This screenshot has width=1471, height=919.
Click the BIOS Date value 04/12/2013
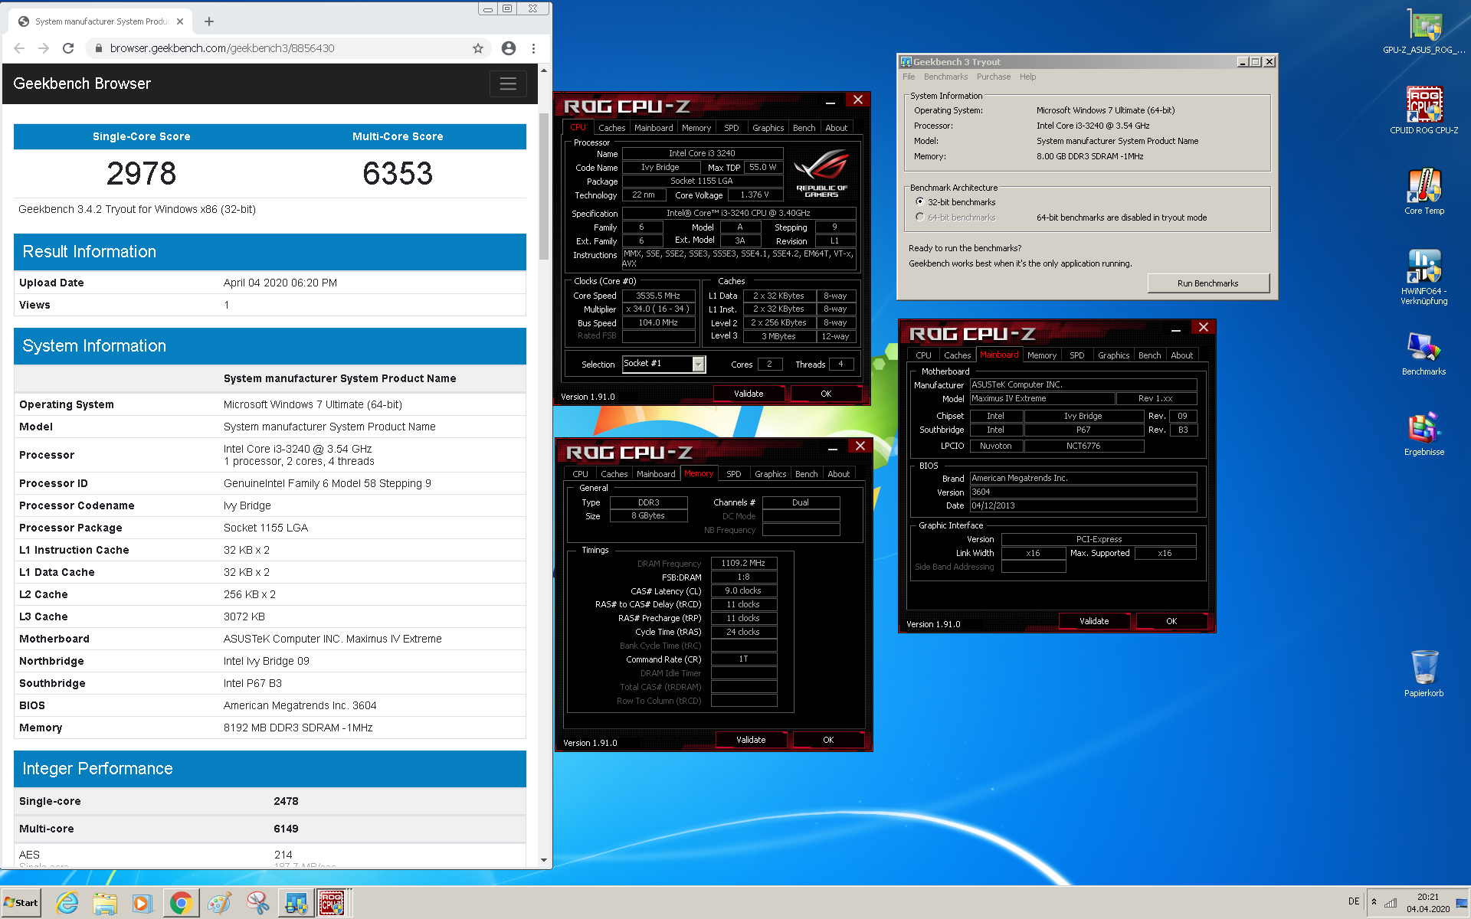point(1083,506)
